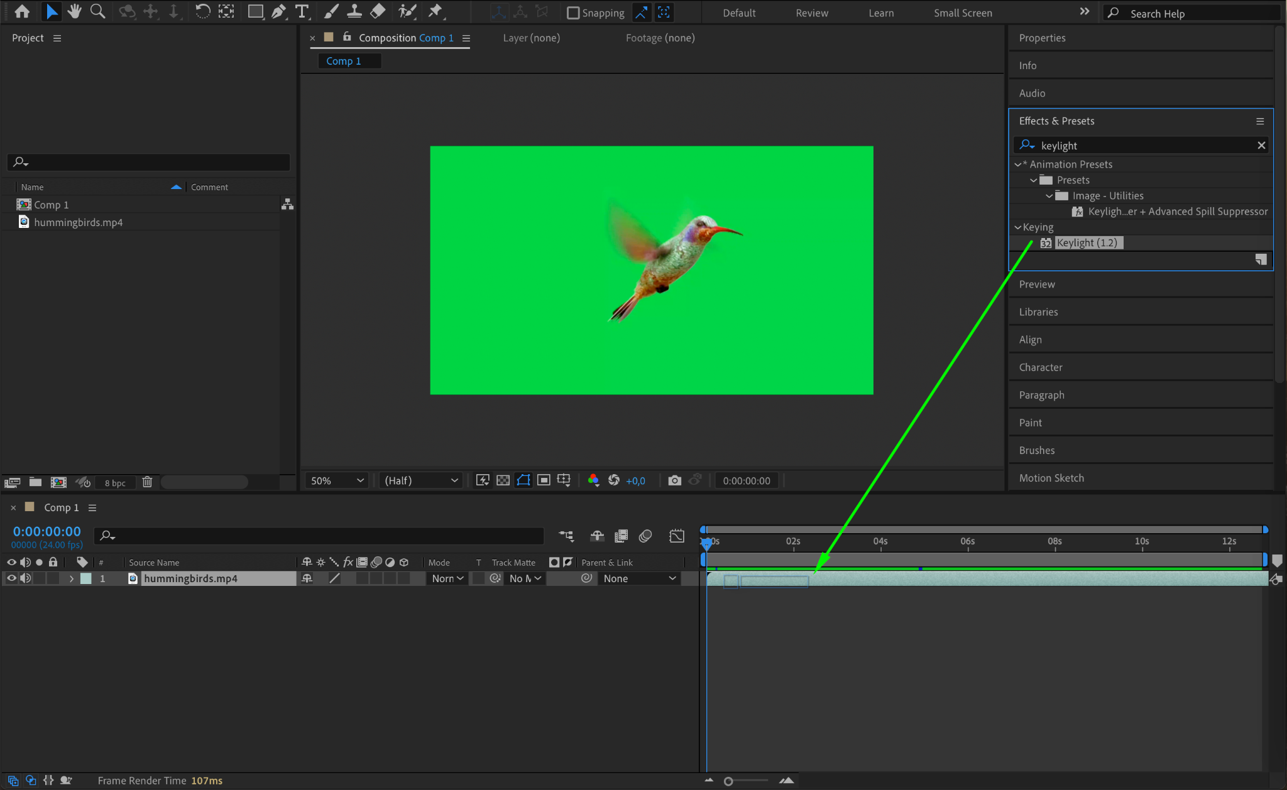1287x790 pixels.
Task: Open the Character panel
Action: (1041, 367)
